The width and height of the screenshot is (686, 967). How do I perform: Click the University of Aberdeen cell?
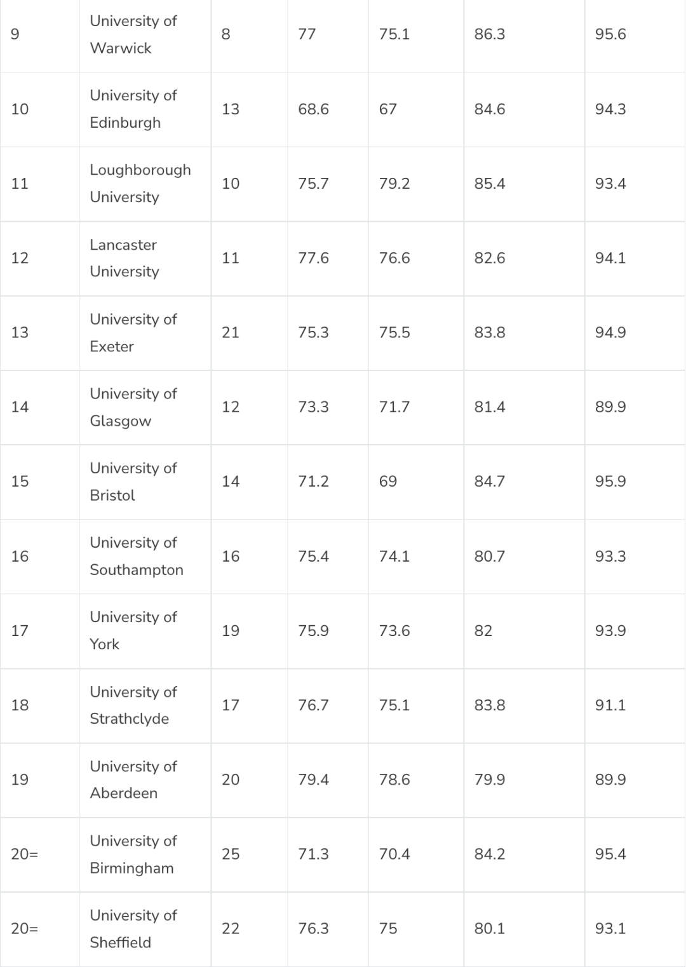pyautogui.click(x=133, y=779)
